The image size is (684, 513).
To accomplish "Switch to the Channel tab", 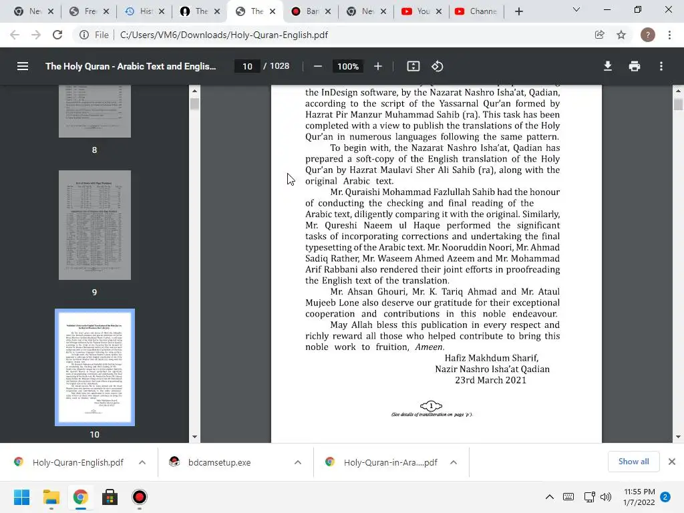I will coord(476,11).
